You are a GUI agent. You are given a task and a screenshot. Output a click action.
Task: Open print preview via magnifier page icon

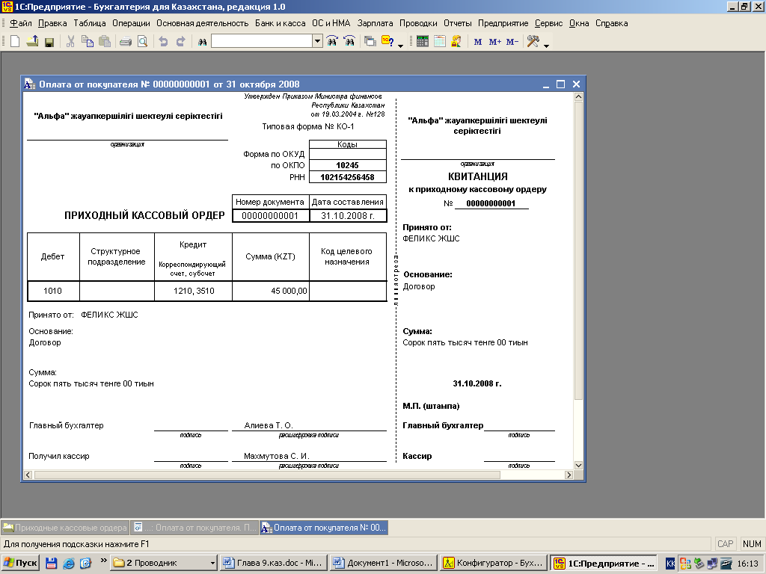pos(143,42)
